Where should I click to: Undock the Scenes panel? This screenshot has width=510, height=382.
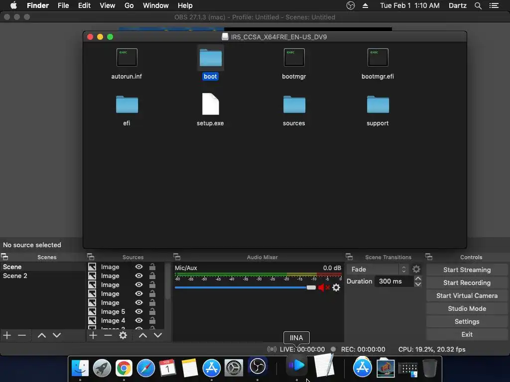click(5, 257)
